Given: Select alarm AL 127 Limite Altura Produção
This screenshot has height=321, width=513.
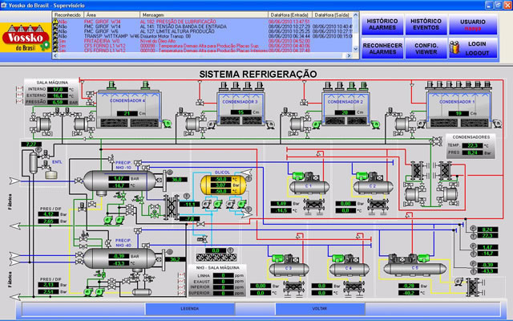Looking at the screenshot, I should [203, 31].
